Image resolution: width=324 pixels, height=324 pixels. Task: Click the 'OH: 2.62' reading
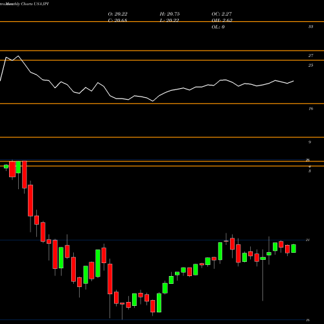(x=222, y=20)
